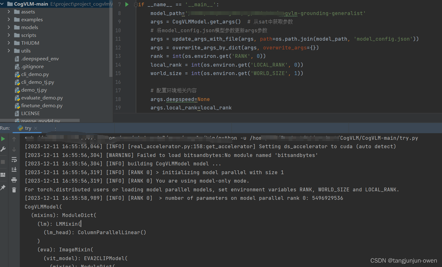Image resolution: width=442 pixels, height=267 pixels.
Task: Collapse the CogVLM-main project root
Action: [2, 4]
